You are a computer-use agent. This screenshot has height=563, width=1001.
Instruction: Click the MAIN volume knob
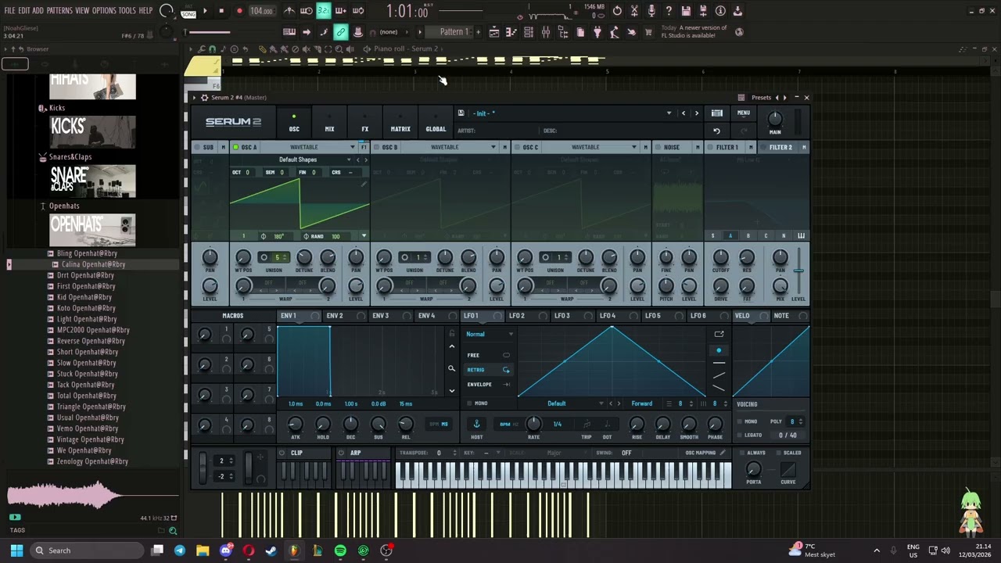point(775,119)
